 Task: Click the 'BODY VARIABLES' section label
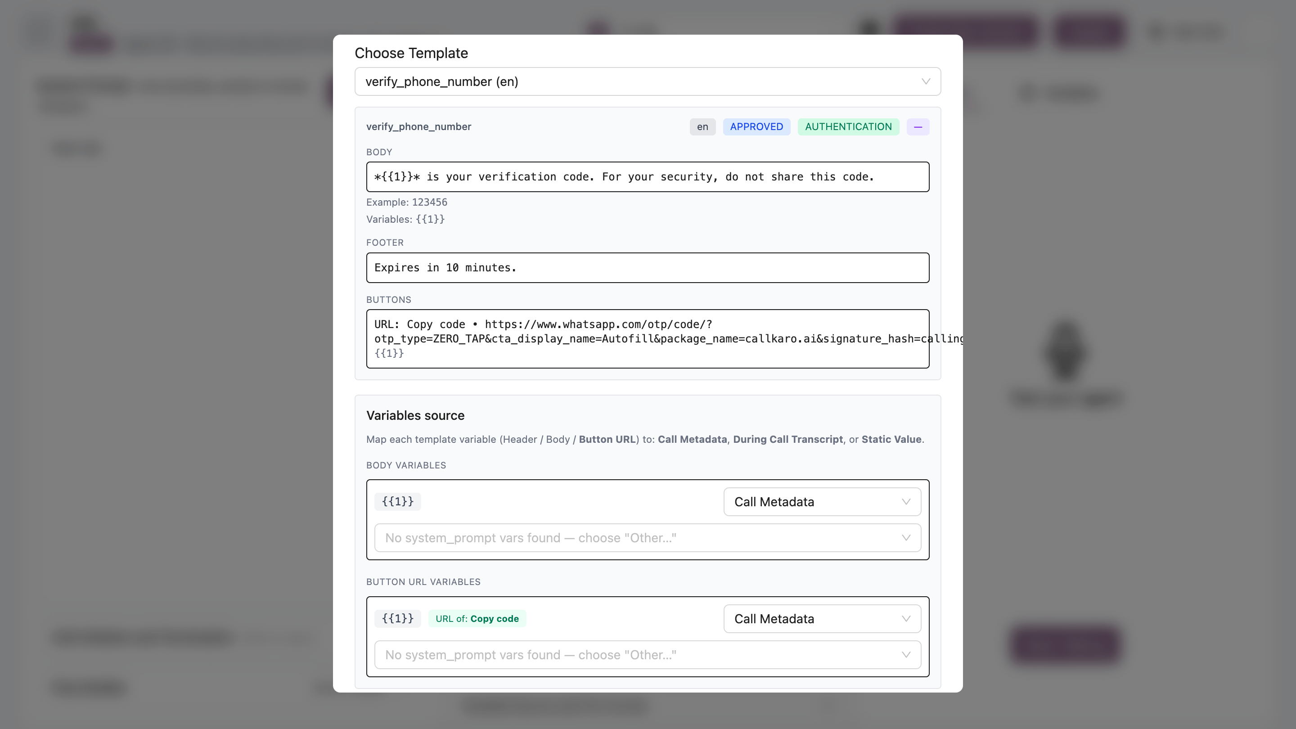coord(406,465)
